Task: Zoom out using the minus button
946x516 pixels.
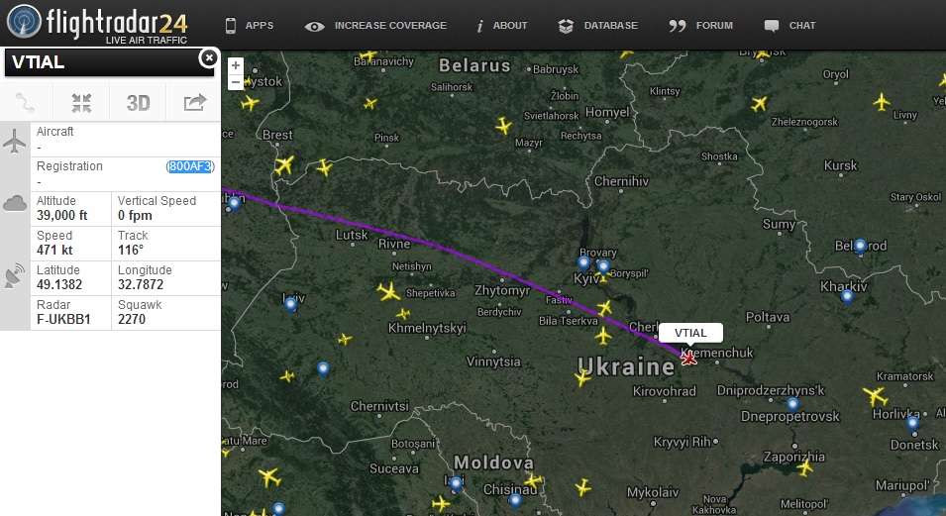Action: 236,81
